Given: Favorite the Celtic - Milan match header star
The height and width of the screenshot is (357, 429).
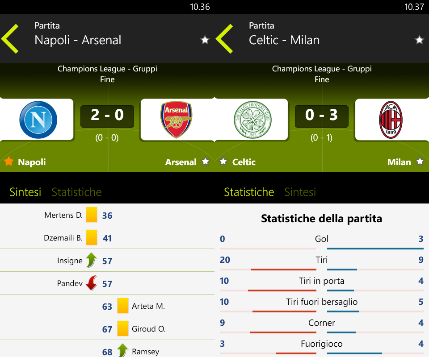Looking at the screenshot, I should [419, 40].
